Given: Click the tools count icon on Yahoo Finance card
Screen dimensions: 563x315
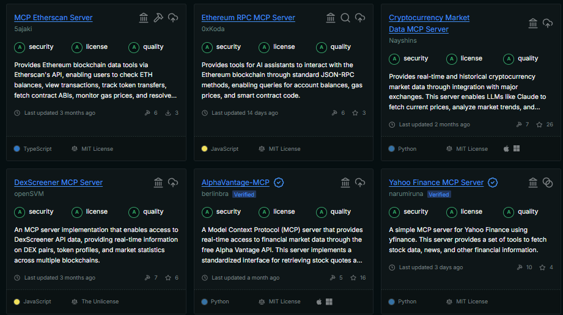Looking at the screenshot, I should pyautogui.click(x=519, y=267).
